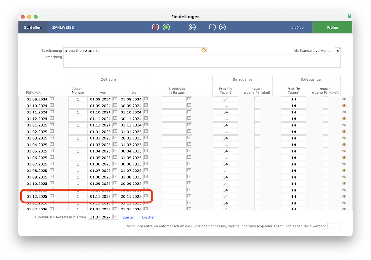371x260 pixels.
Task: Open calendar next to von 01.08.2024
Action: [115, 99]
